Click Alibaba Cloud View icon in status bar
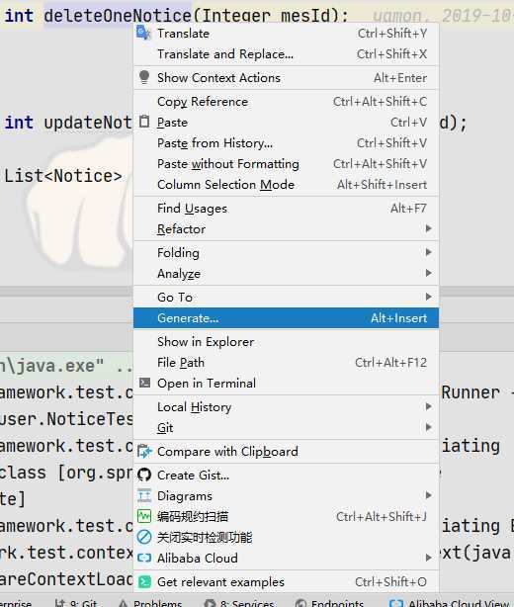This screenshot has width=514, height=607. pyautogui.click(x=396, y=603)
